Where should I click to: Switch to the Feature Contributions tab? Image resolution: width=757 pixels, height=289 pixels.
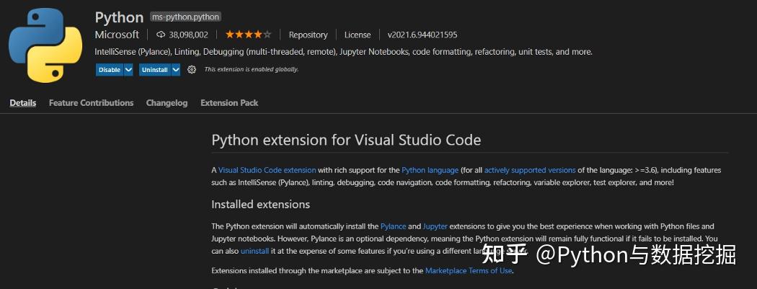coord(92,103)
